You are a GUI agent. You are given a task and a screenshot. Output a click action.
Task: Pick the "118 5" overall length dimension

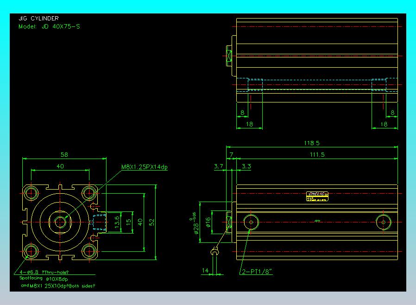(312, 143)
